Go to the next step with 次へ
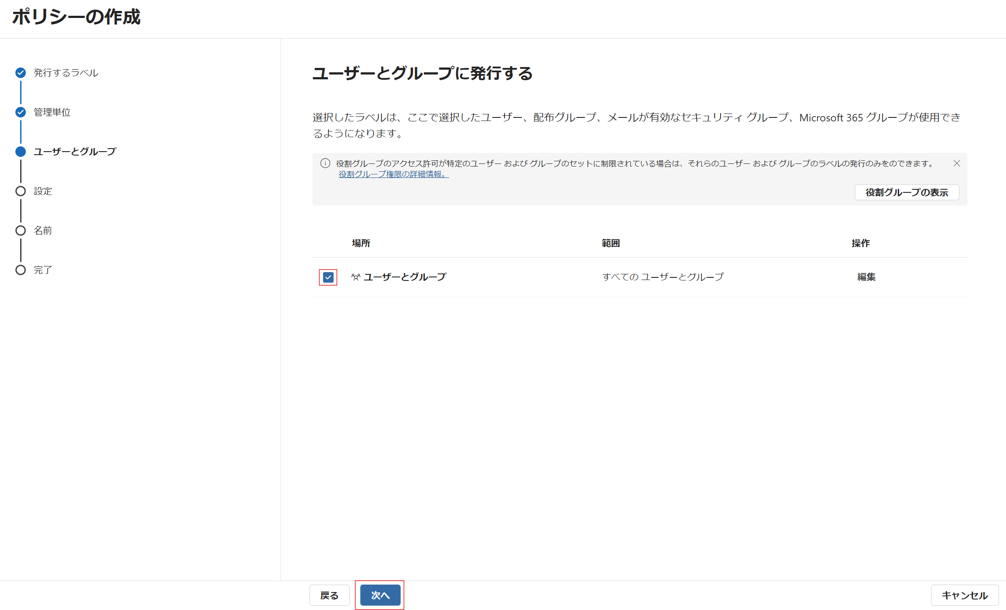The width and height of the screenshot is (1006, 610). pyautogui.click(x=380, y=595)
